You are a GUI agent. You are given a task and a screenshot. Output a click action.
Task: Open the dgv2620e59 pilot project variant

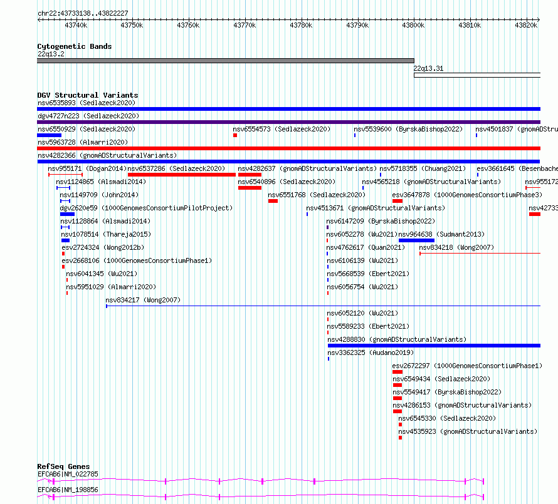(x=146, y=208)
